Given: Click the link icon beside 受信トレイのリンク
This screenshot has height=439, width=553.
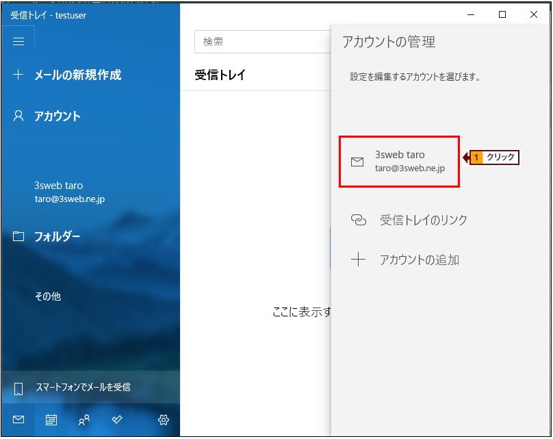Looking at the screenshot, I should pos(359,220).
